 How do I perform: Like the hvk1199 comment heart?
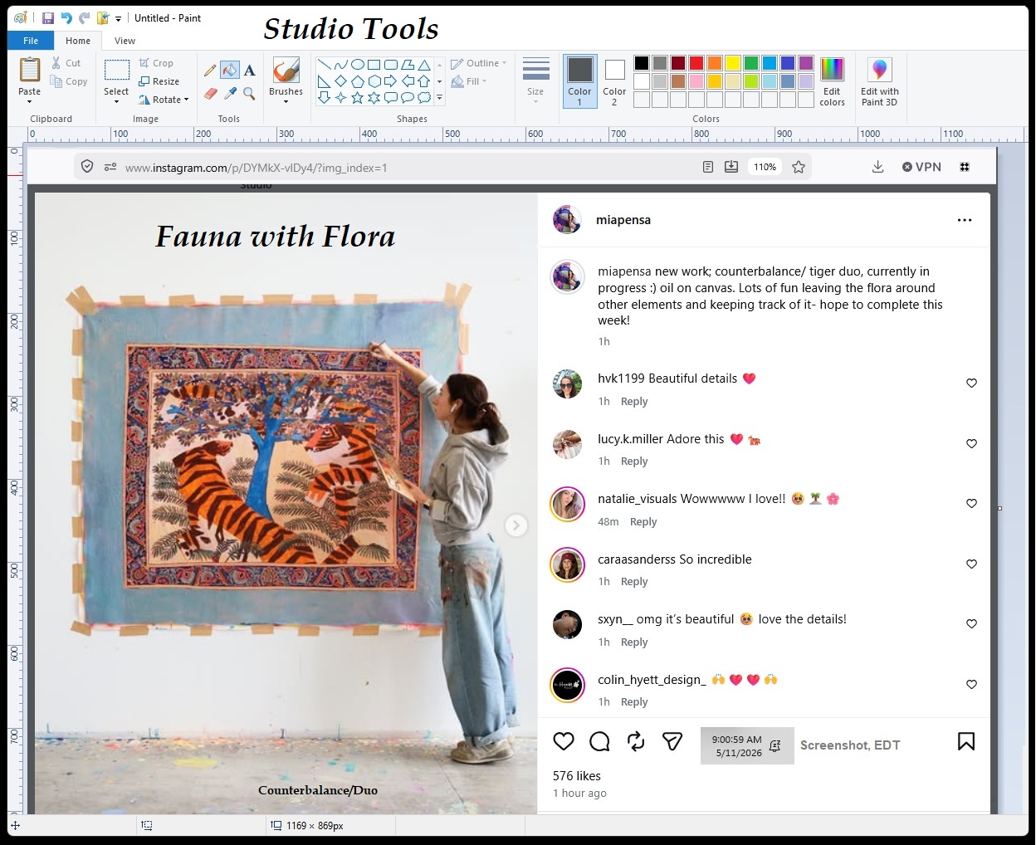[x=971, y=383]
